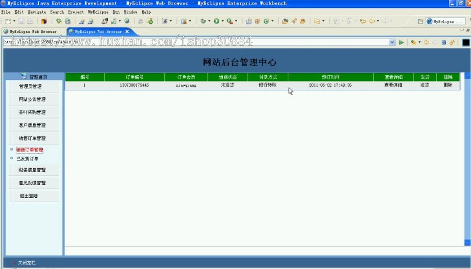
Task: Open 意见反馈管理 in the sidebar
Action: (x=32, y=183)
